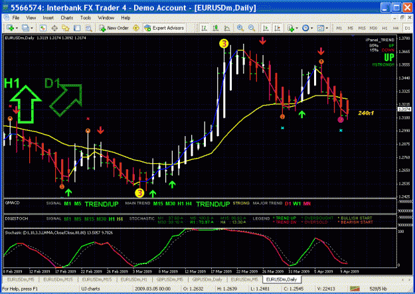Toggle the Data Window crosshair icon
Screen dimensions: 415x294
click(x=54, y=28)
